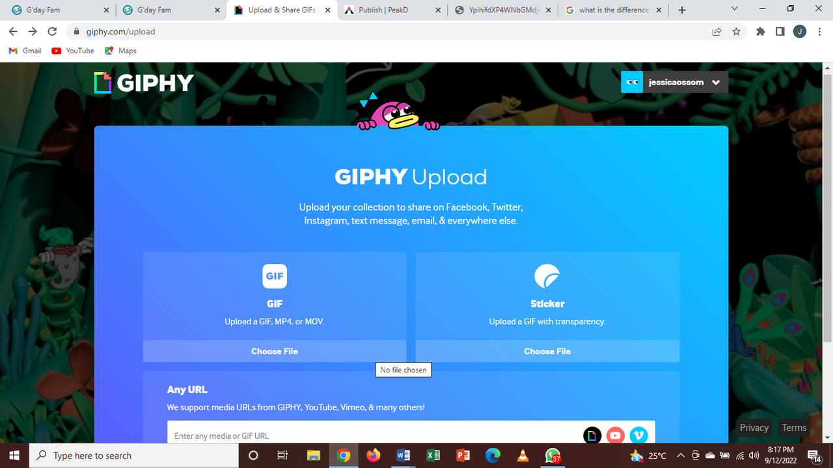Viewport: 833px width, 468px height.
Task: Choose File for Sticker upload
Action: point(547,351)
